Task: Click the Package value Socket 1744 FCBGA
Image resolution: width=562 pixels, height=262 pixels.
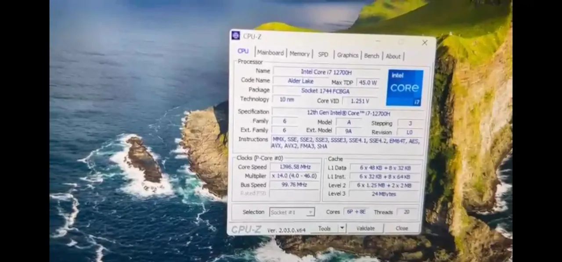Action: 325,91
